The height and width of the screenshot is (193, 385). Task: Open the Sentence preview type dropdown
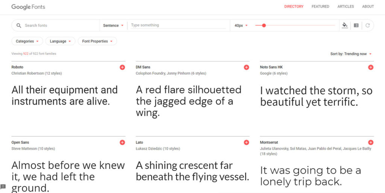(x=113, y=25)
